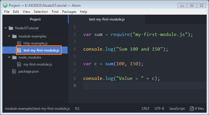Open the Packages menu
Viewport: 209px width, 115px height.
69,12
